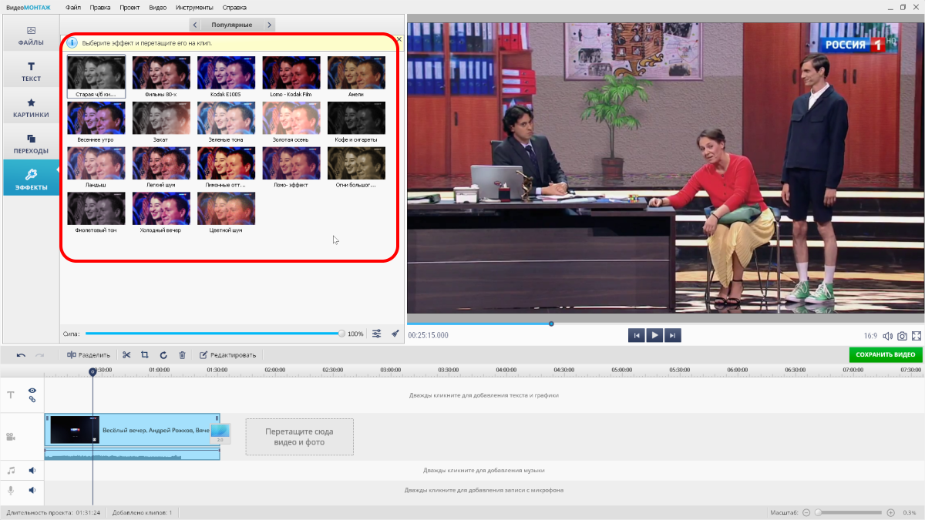Click the Редактировать button

click(228, 355)
